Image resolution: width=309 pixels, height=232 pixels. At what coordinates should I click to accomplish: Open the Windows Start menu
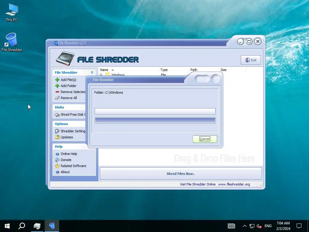click(7, 226)
